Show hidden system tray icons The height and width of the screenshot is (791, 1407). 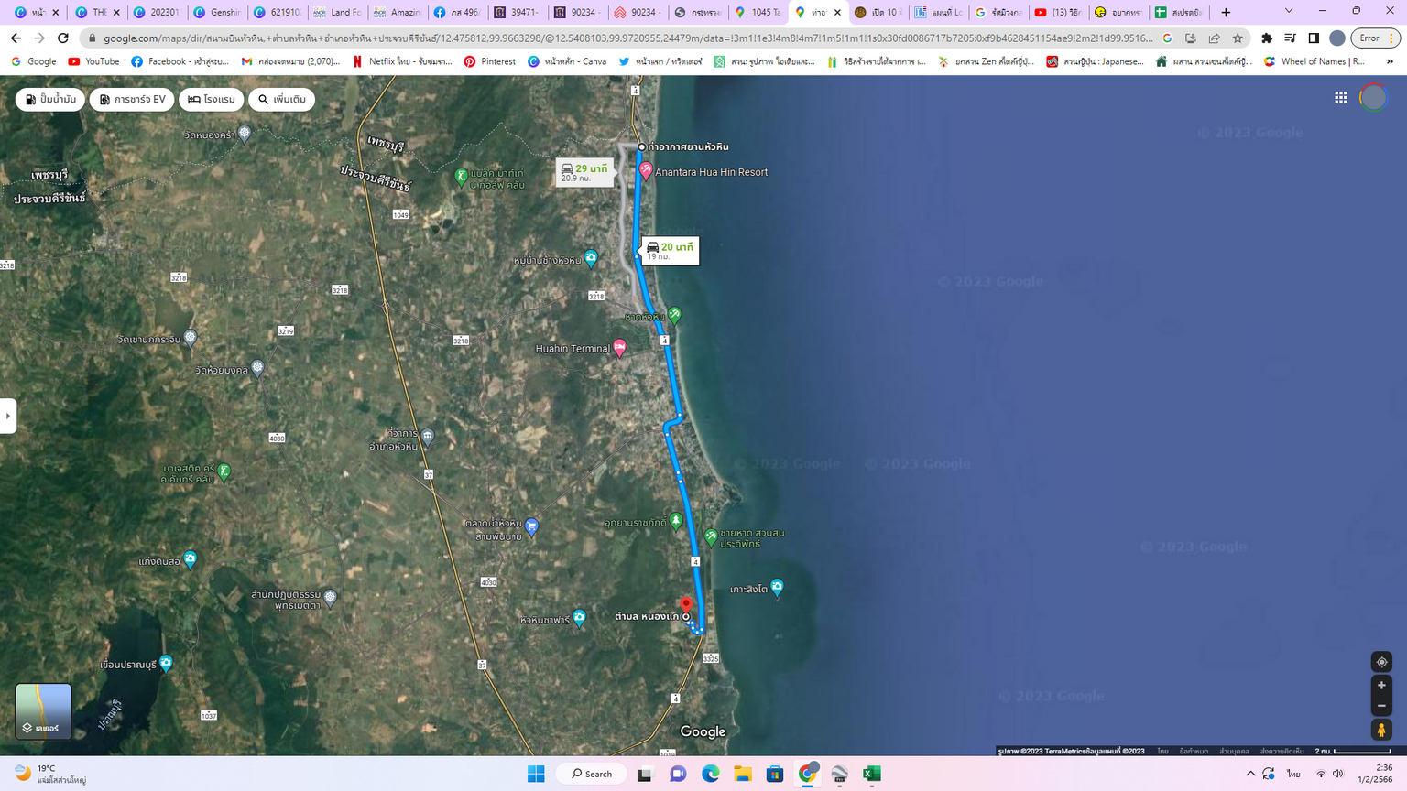[x=1250, y=774]
